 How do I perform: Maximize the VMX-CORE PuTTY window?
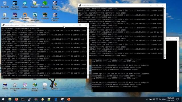[x=157, y=5]
